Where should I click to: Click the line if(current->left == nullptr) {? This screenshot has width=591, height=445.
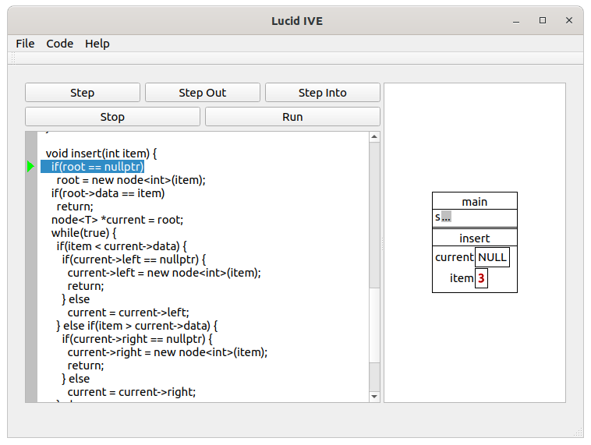click(134, 260)
